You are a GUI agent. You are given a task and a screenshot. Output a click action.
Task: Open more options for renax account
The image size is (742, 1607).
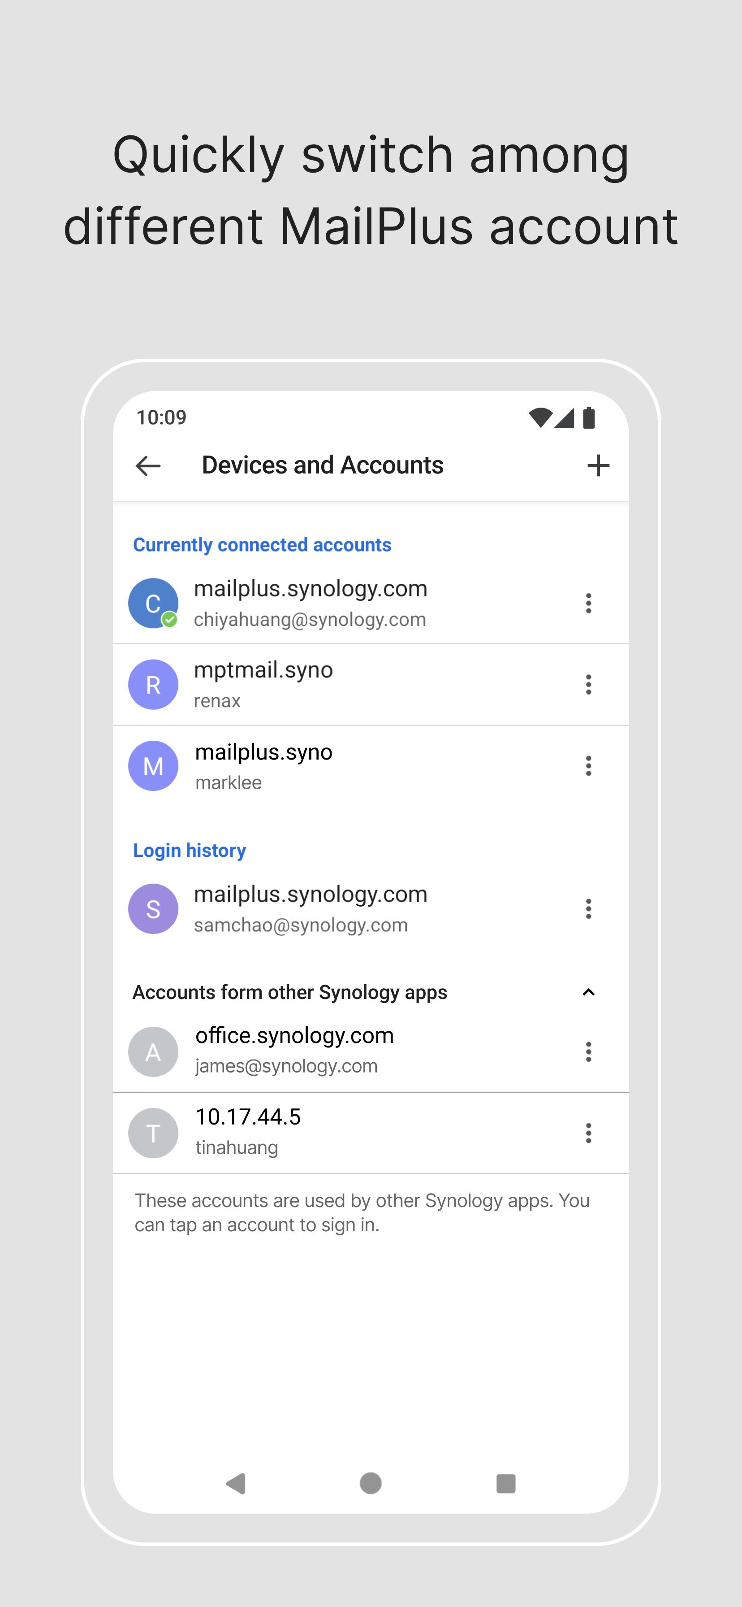point(588,684)
